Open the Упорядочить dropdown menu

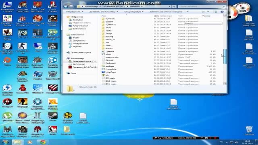(75, 12)
